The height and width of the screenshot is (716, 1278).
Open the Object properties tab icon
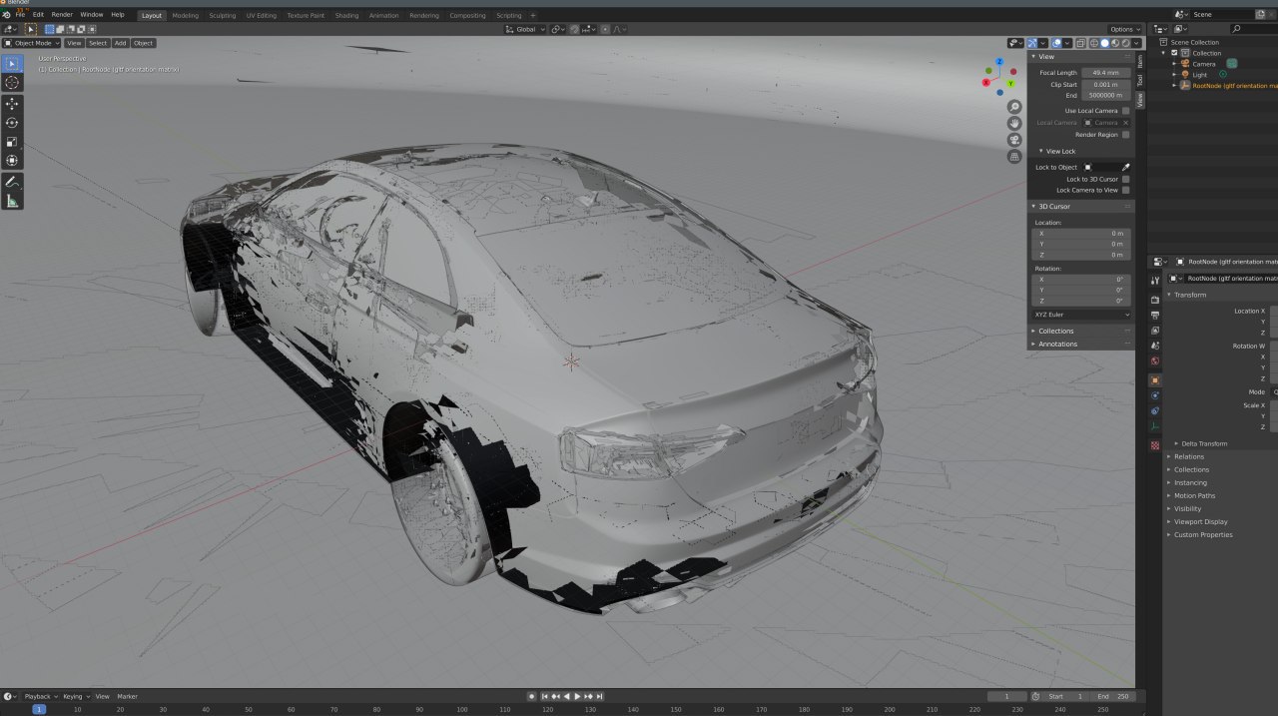coord(1155,380)
